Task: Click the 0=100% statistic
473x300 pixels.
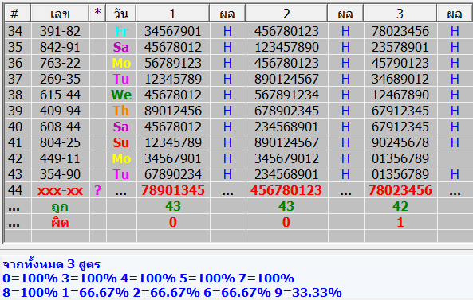Action: (x=30, y=278)
